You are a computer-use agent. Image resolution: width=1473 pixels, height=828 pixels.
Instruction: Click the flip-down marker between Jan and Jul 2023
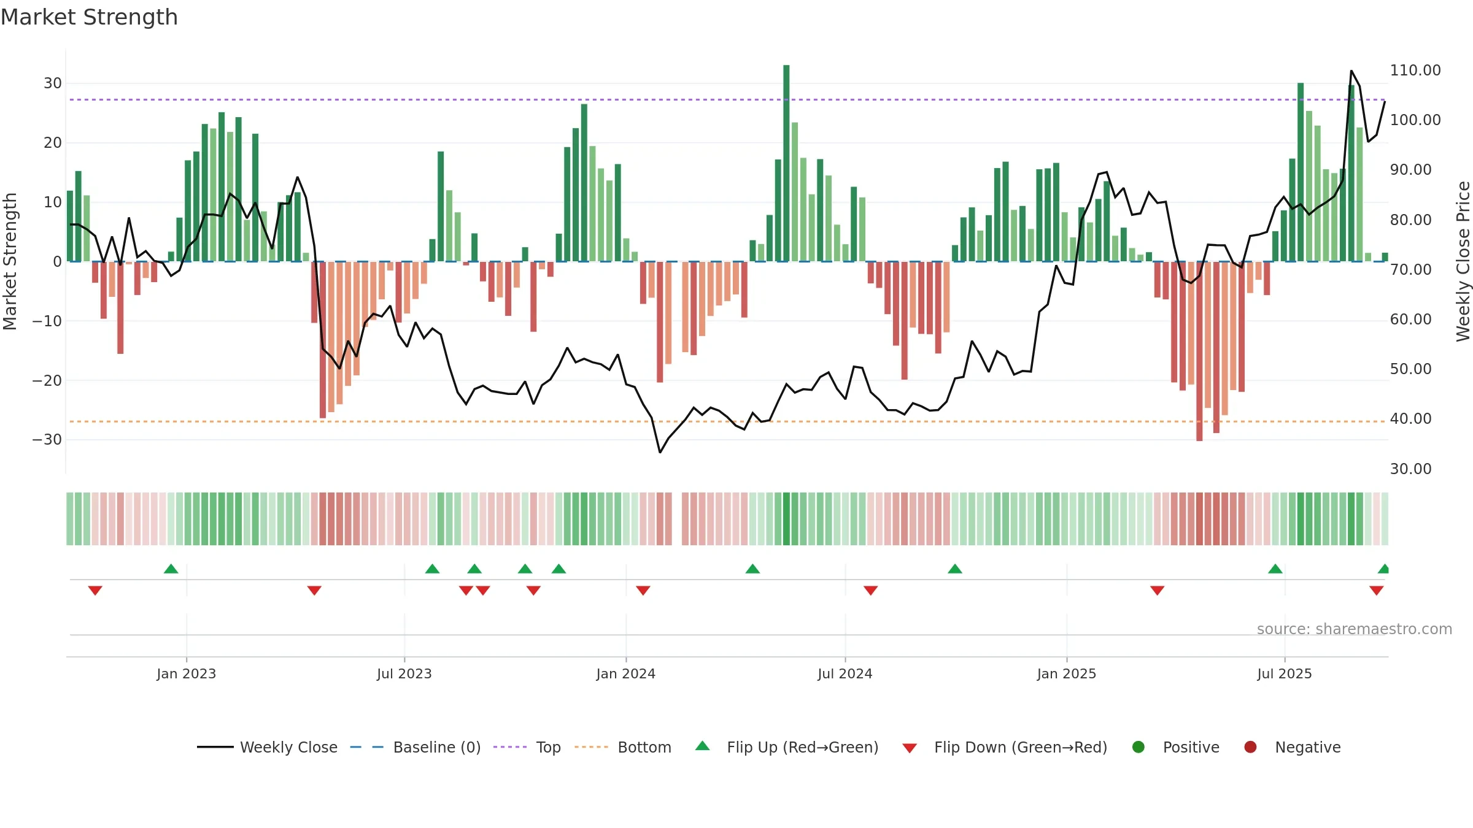(x=314, y=590)
